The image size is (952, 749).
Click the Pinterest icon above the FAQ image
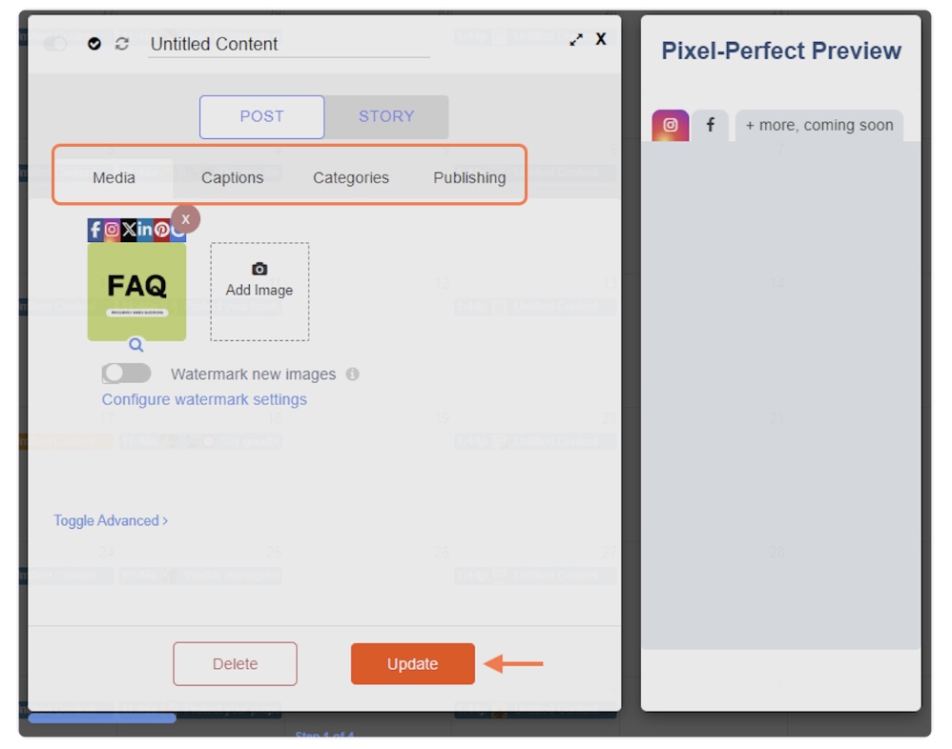point(161,229)
